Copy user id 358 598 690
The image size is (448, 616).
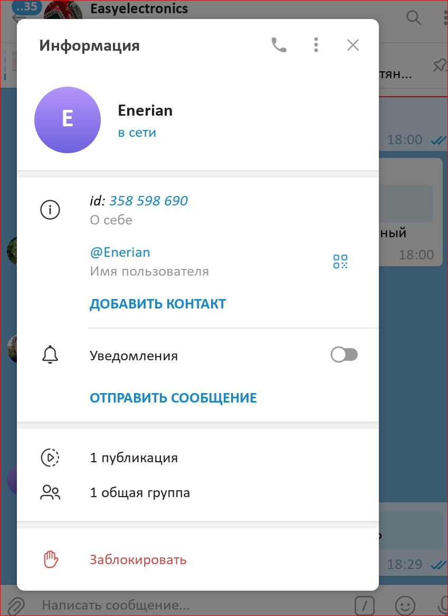148,201
